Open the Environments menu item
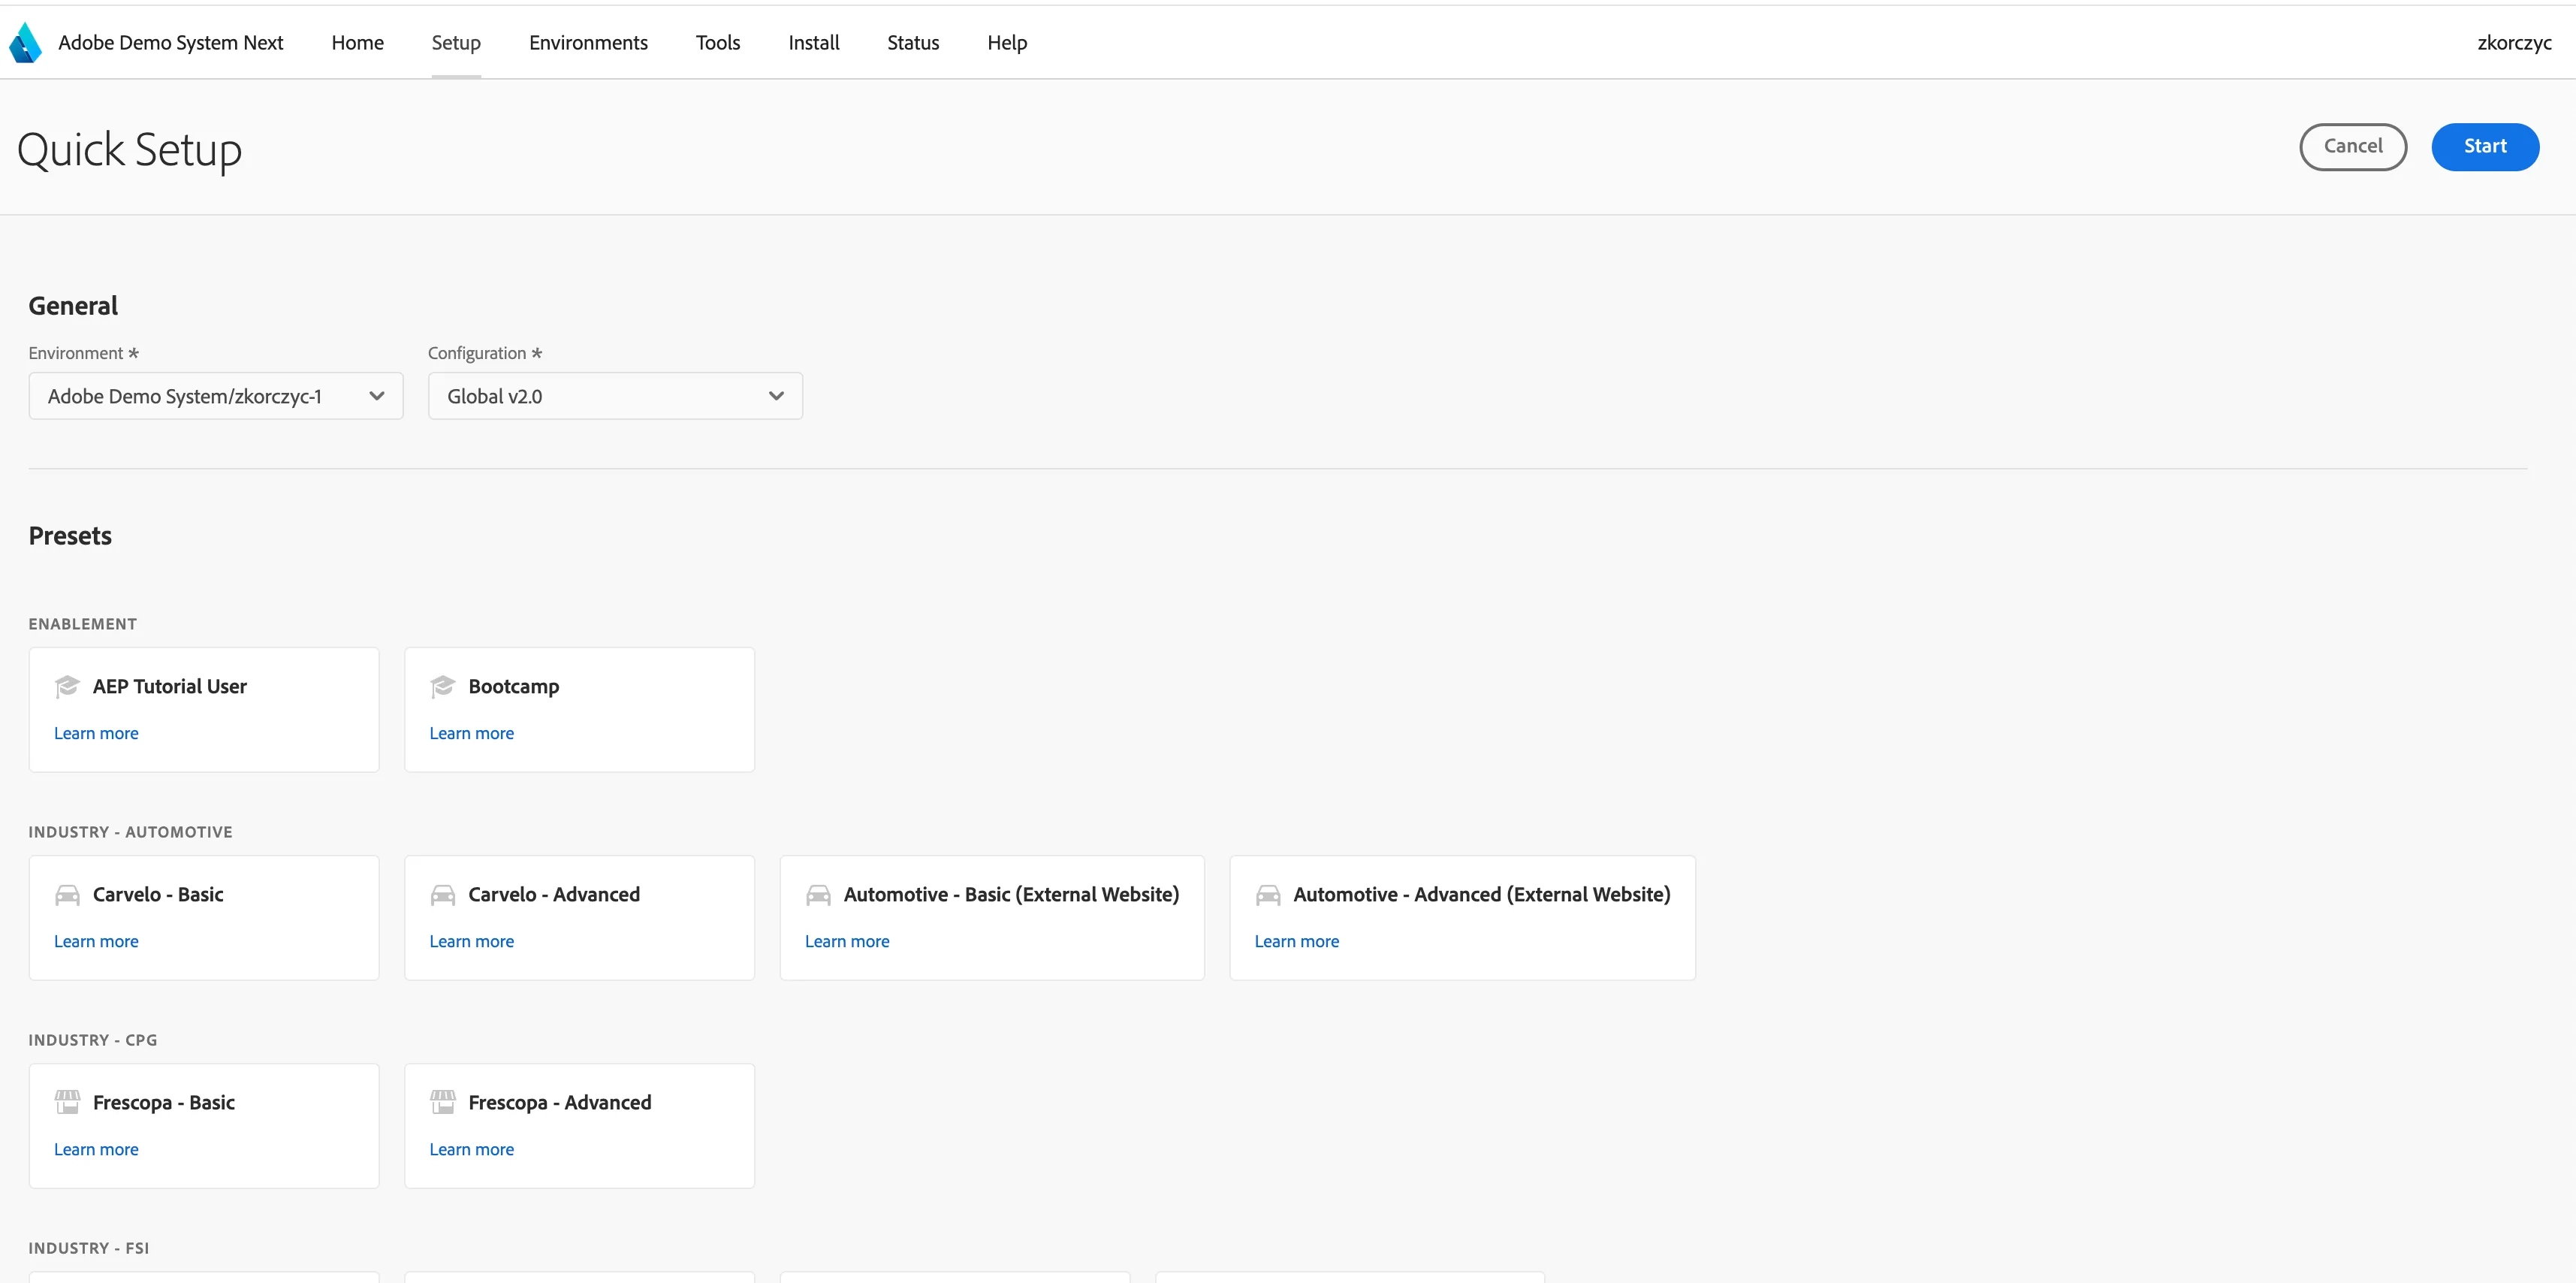2576x1283 pixels. point(588,43)
